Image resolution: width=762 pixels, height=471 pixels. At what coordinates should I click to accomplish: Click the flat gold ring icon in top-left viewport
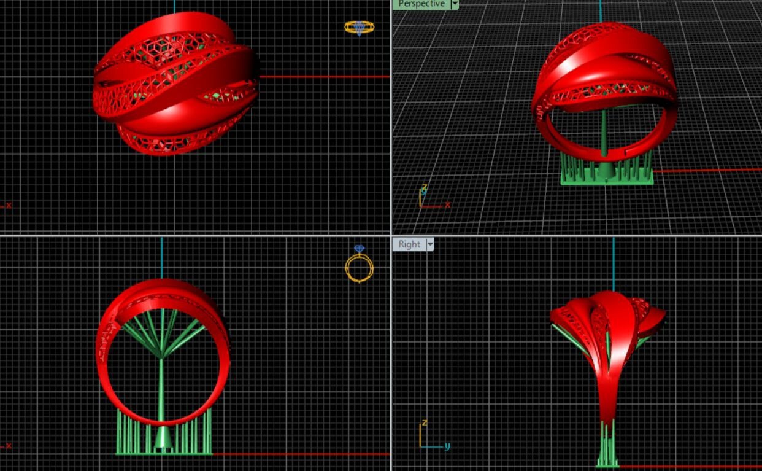coord(359,28)
